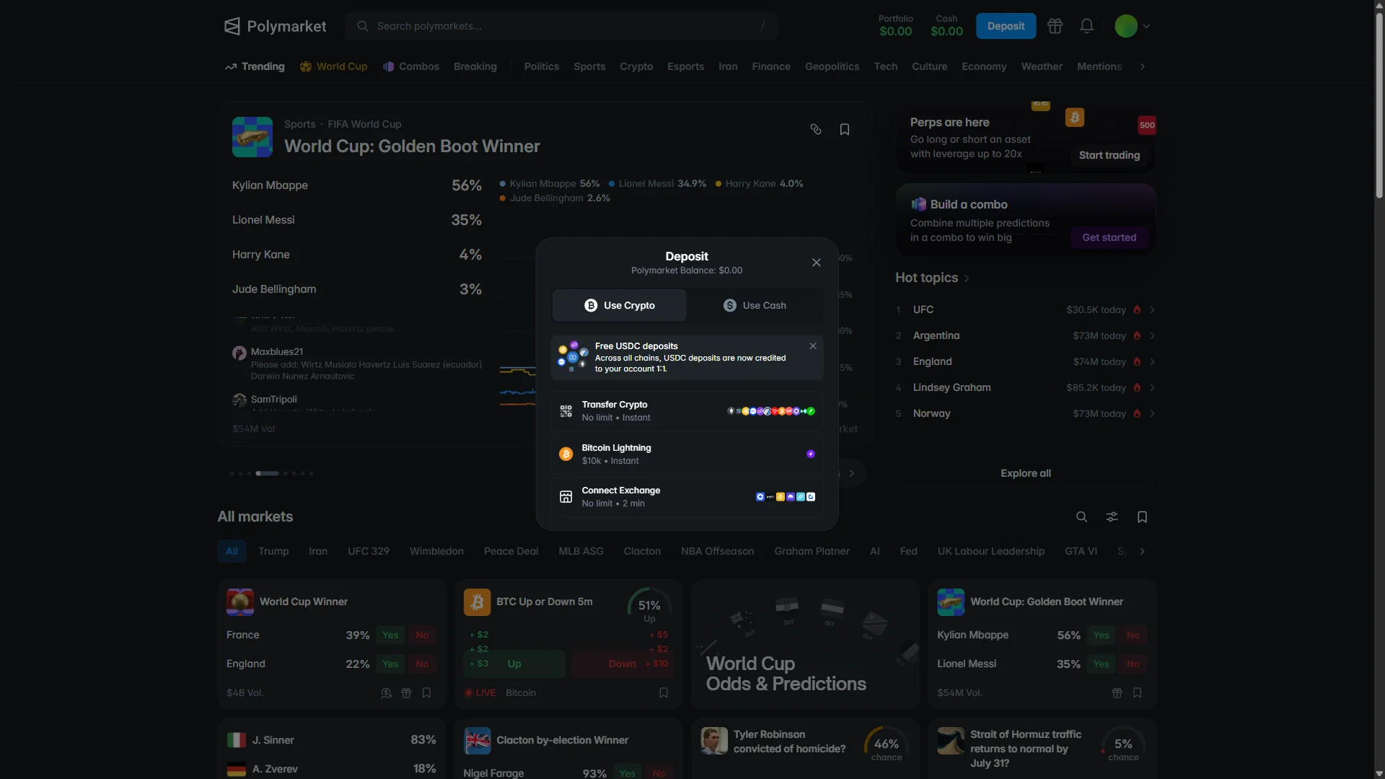Viewport: 1385px width, 779px height.
Task: Click Start trading on Perps card
Action: 1109,155
